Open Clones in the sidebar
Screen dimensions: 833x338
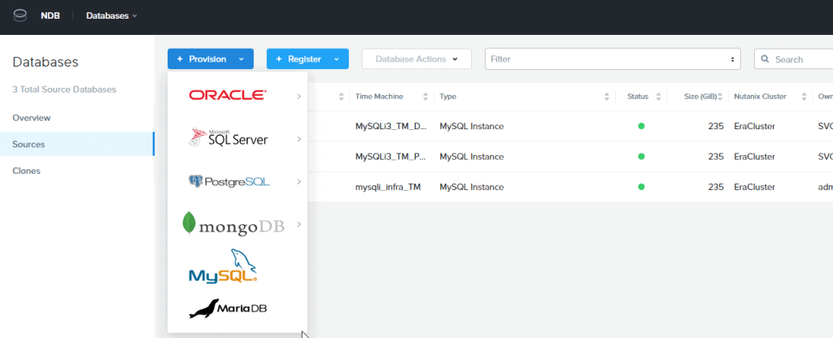pyautogui.click(x=26, y=171)
